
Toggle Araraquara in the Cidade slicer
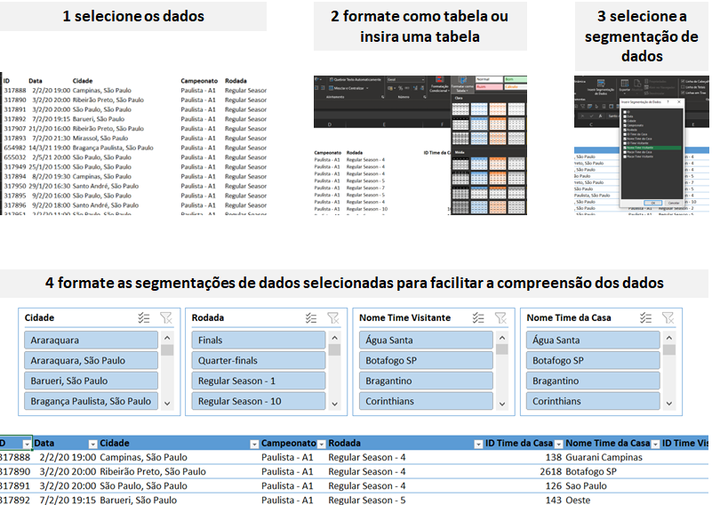(x=91, y=341)
